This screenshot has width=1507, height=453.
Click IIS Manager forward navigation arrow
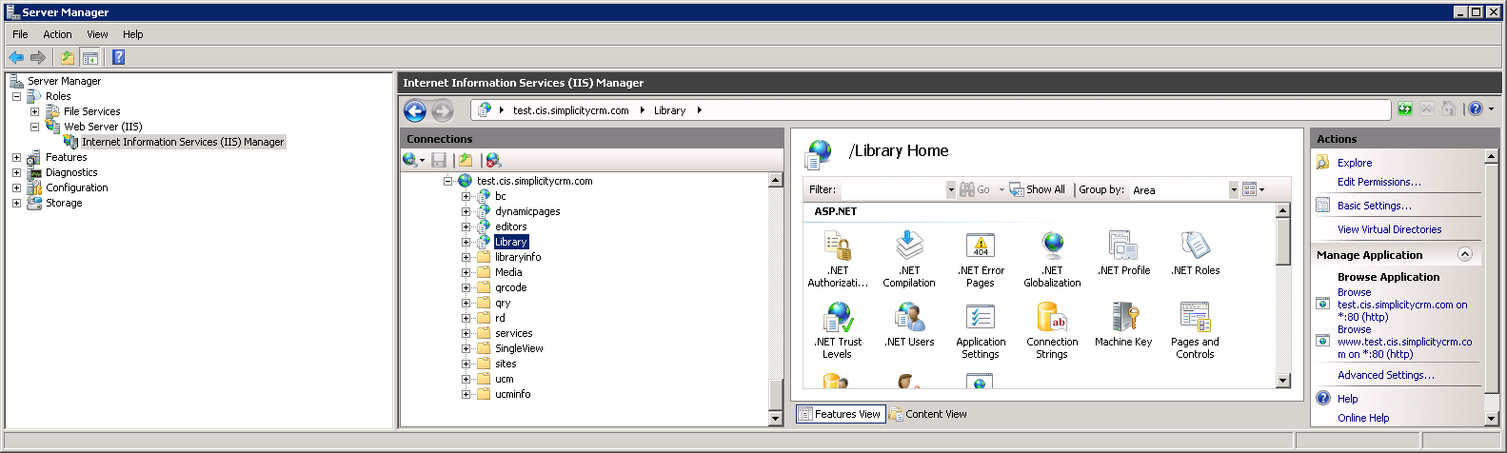(442, 111)
